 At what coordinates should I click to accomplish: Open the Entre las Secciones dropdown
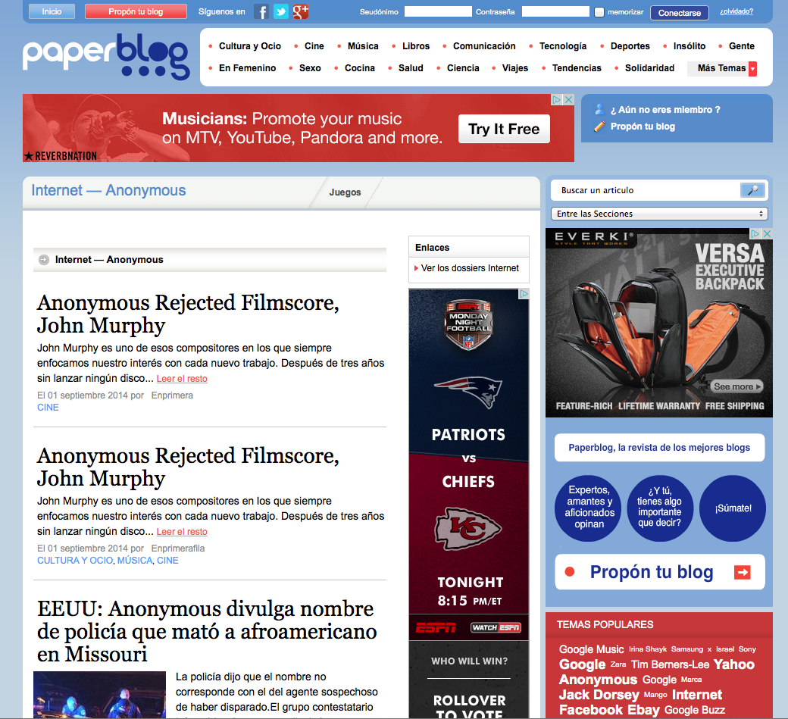coord(659,214)
